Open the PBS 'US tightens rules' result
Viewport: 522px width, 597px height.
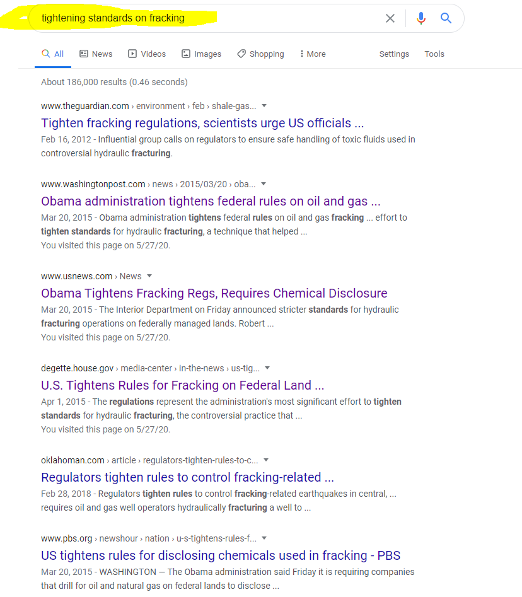pyautogui.click(x=221, y=555)
